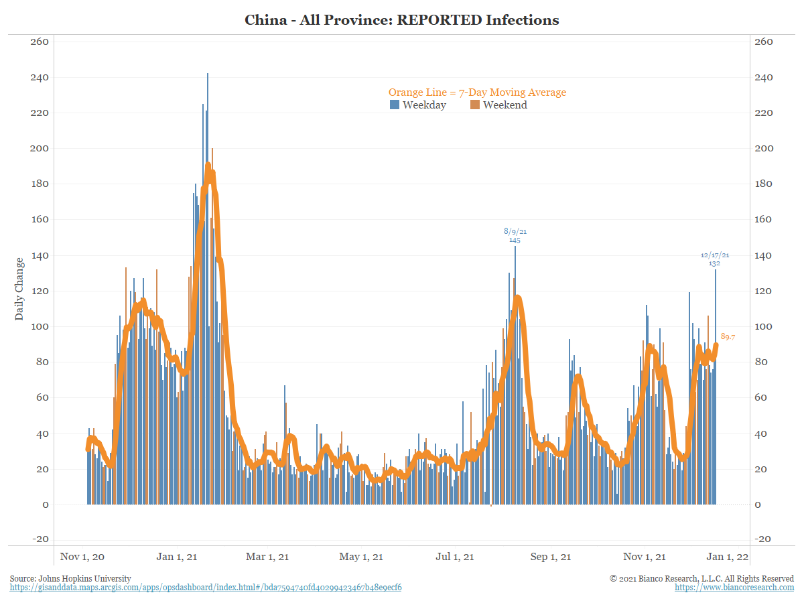
Task: Click the orange Weekend legend swatch
Action: (475, 105)
